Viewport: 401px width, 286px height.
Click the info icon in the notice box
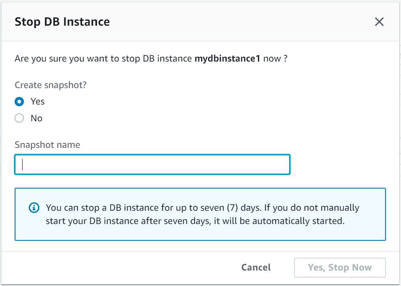click(34, 208)
